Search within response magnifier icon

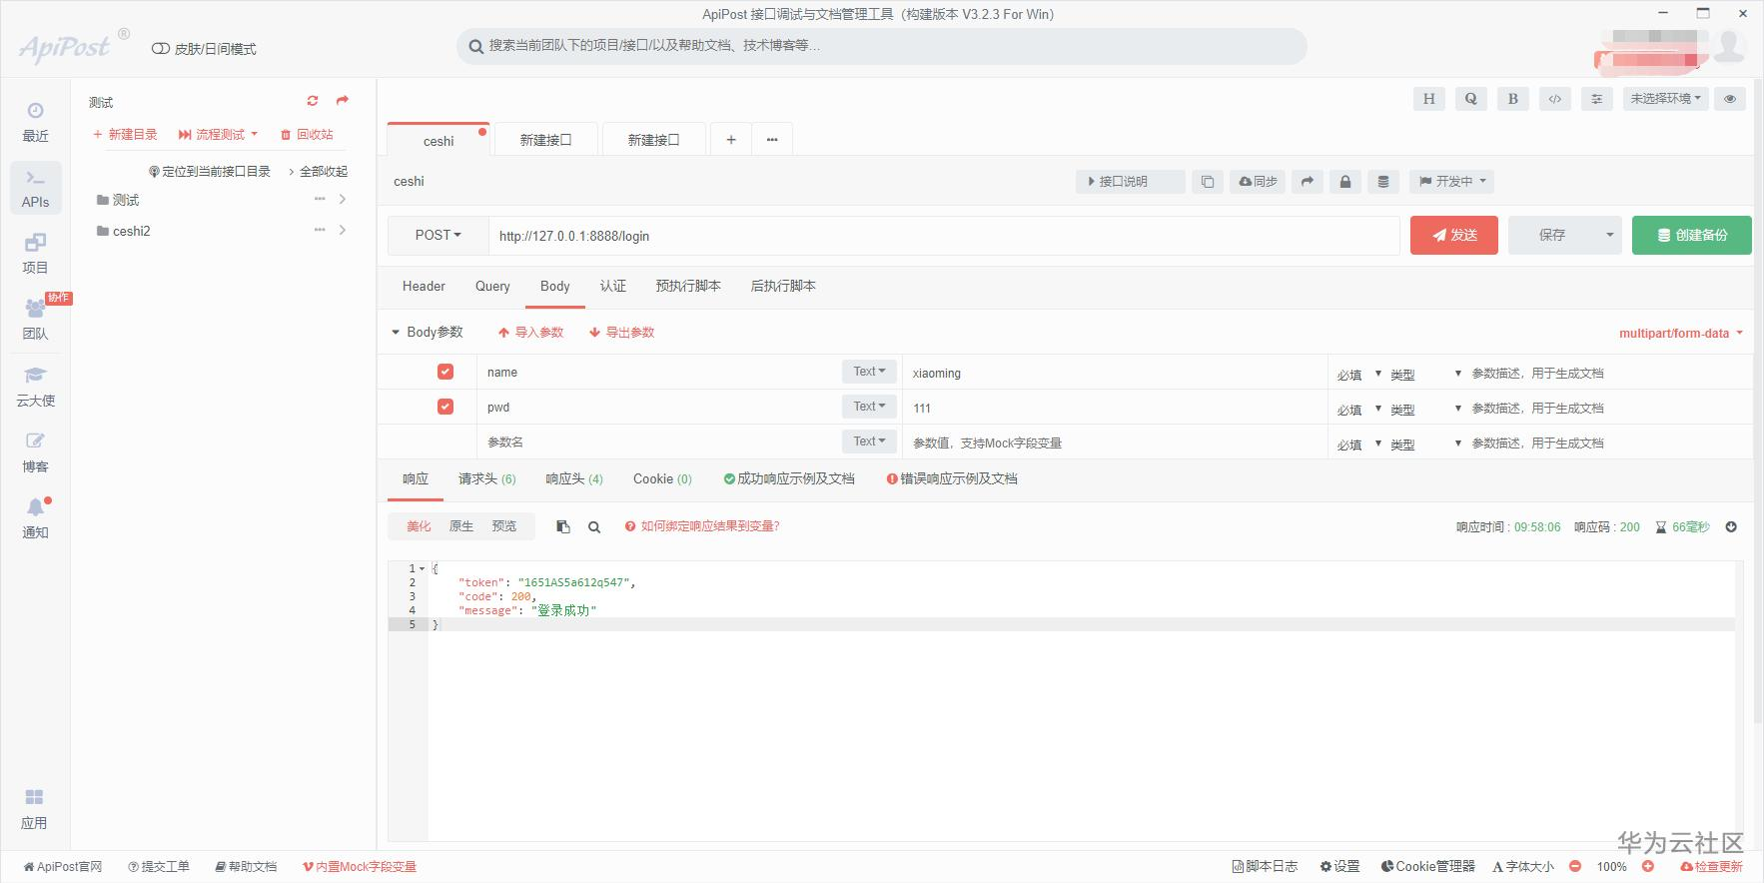(594, 526)
